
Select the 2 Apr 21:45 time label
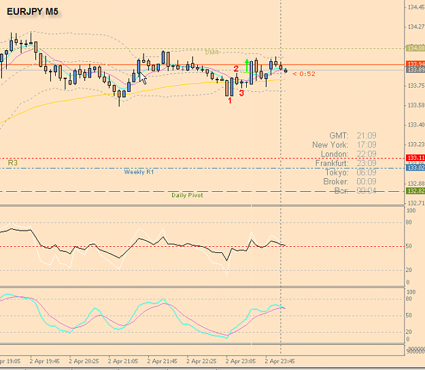(162, 361)
